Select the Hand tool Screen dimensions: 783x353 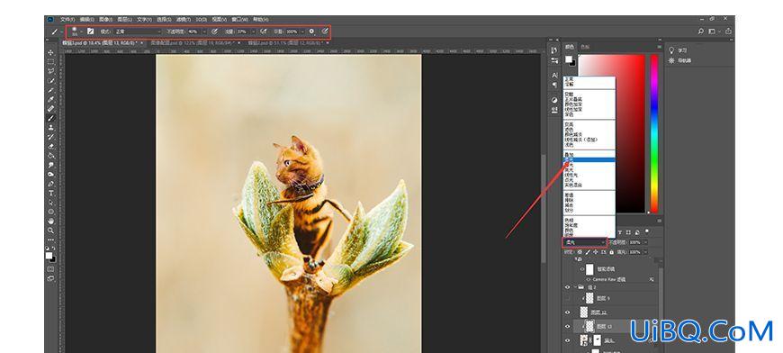(x=51, y=221)
